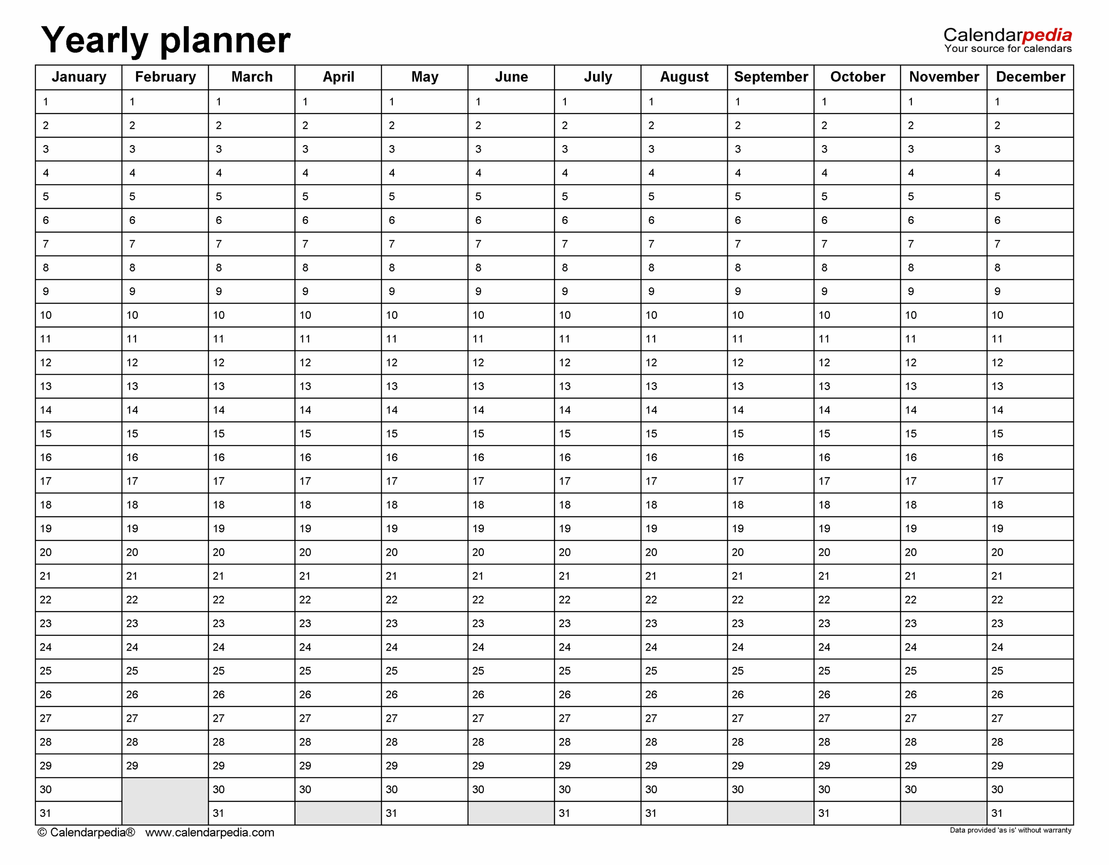The height and width of the screenshot is (865, 1109).
Task: Click the grey empty cell under February 29
Action: [165, 801]
